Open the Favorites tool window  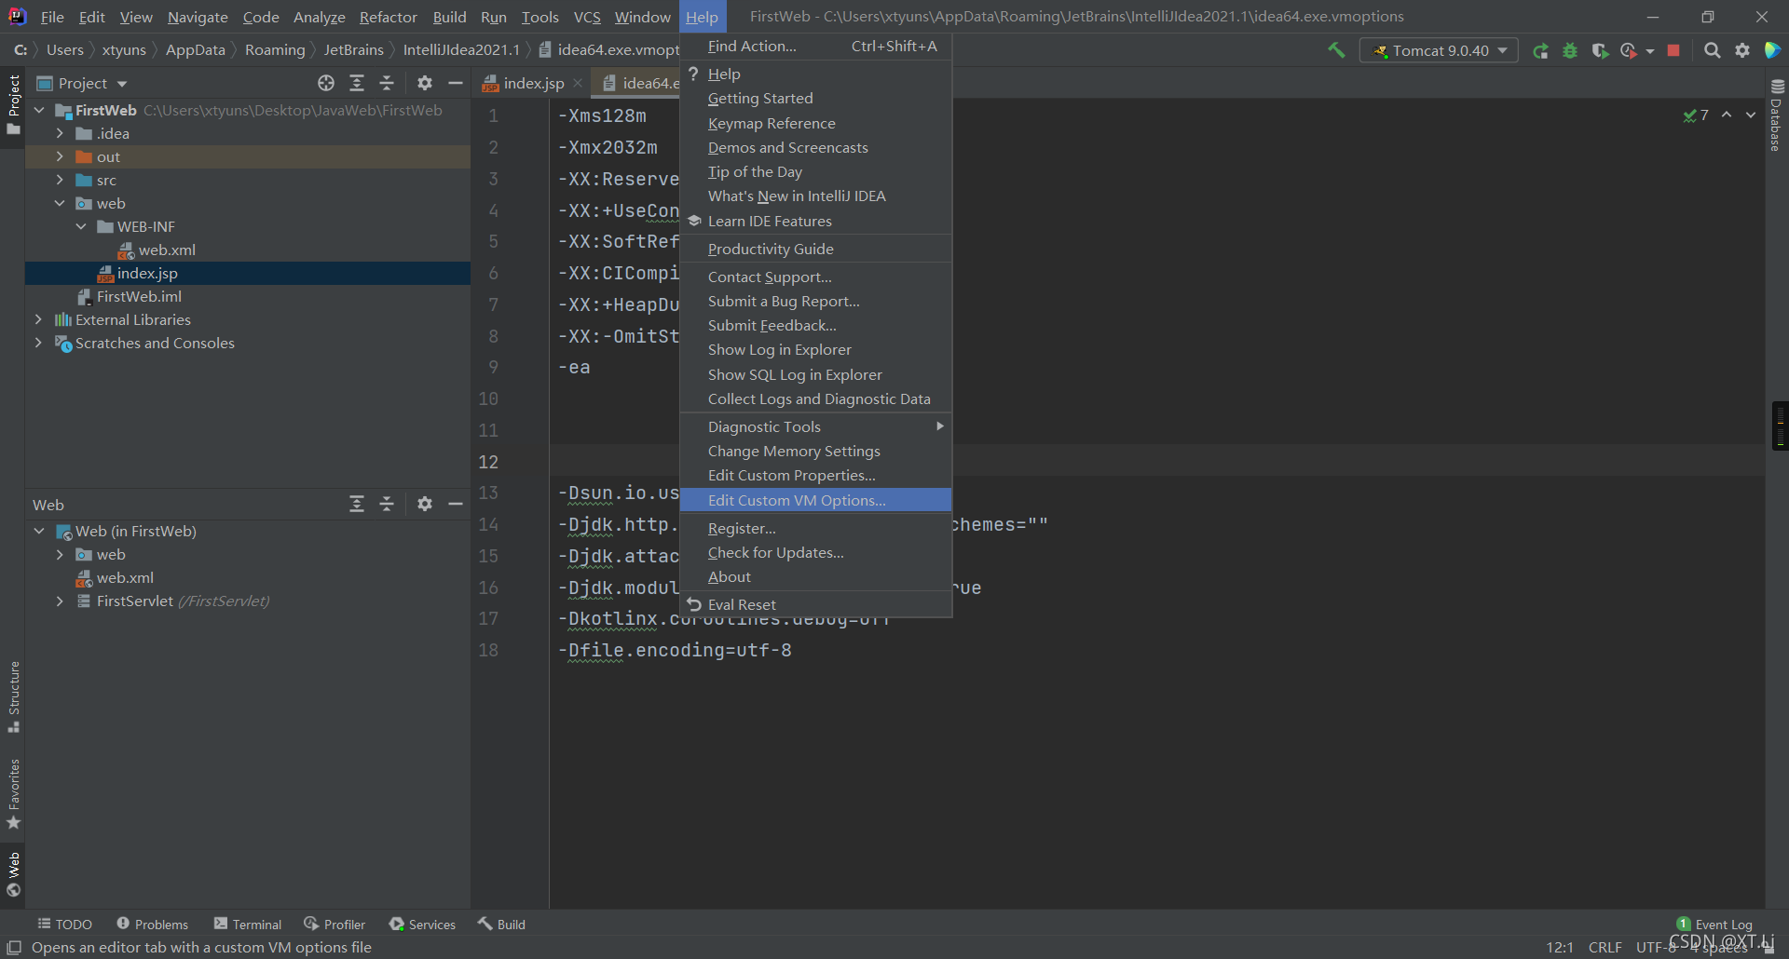pyautogui.click(x=13, y=793)
